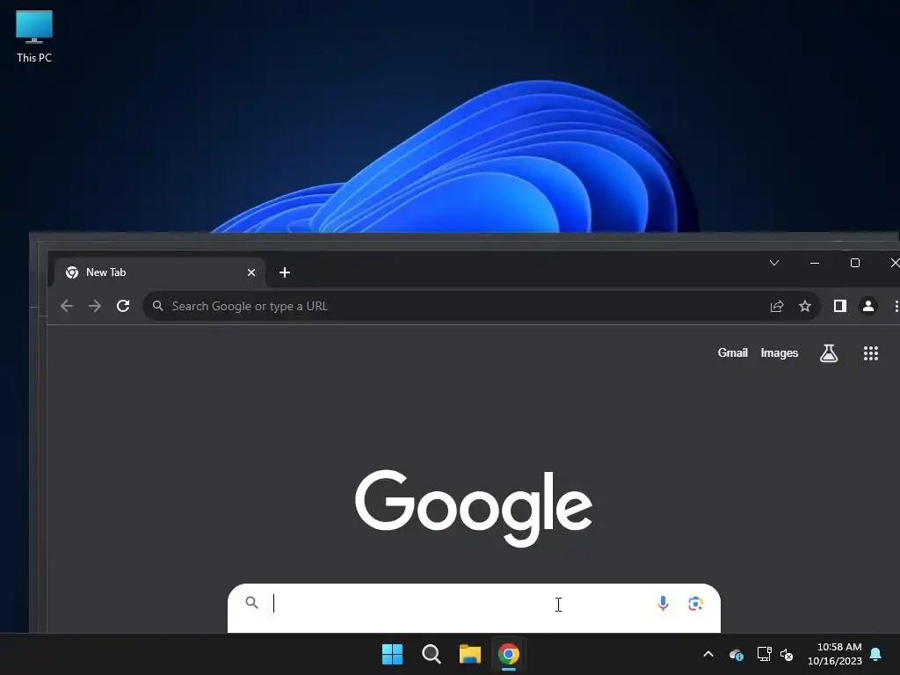This screenshot has height=675, width=900.
Task: Bookmark this tab with the star
Action: coord(805,306)
